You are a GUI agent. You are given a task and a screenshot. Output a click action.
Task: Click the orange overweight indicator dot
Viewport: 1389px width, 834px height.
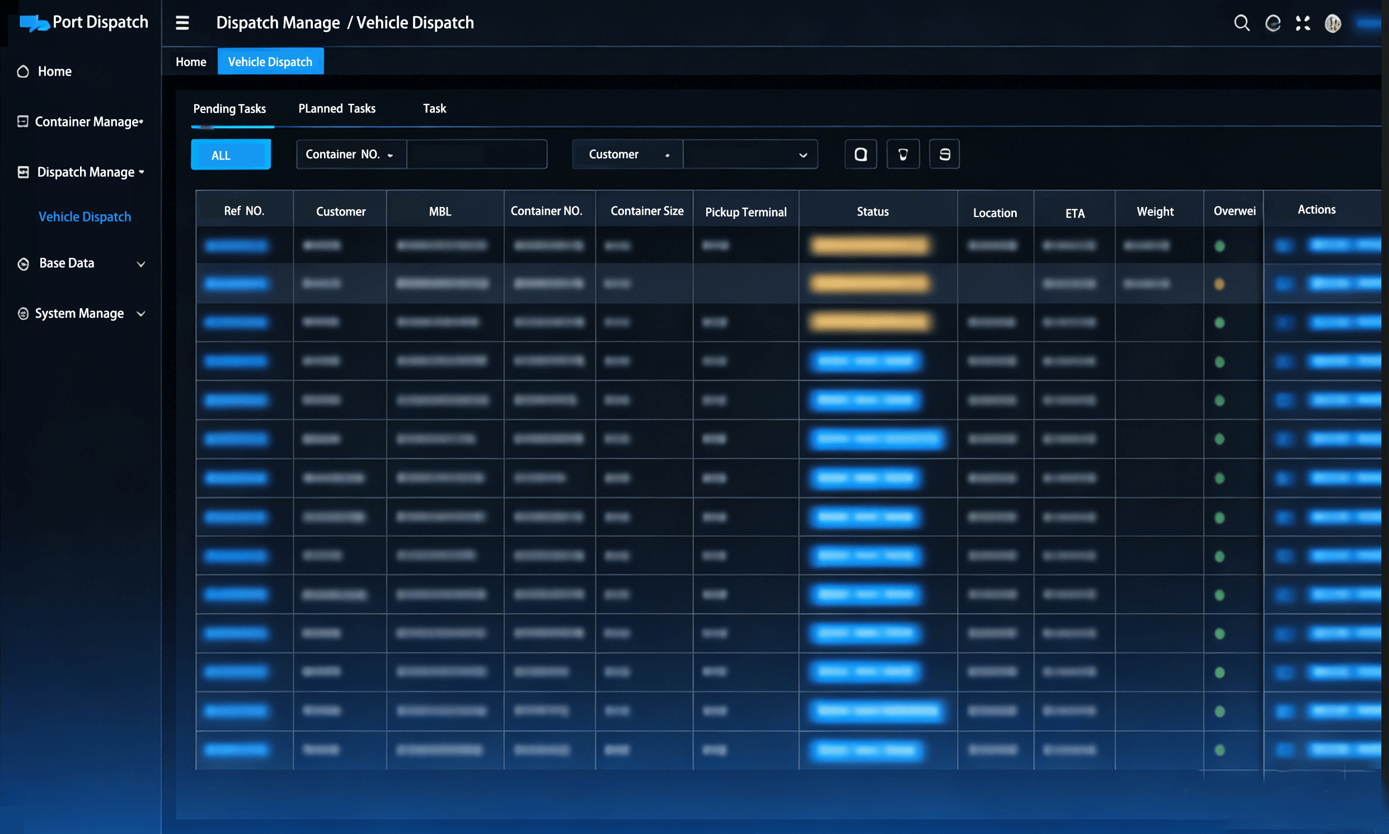tap(1219, 284)
